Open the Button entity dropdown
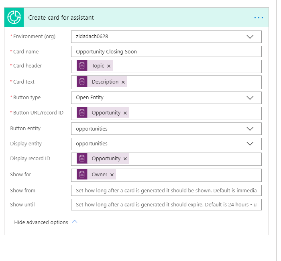Viewport: 281px width, 261px height. (x=250, y=129)
